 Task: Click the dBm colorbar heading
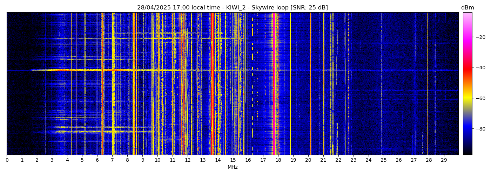pyautogui.click(x=467, y=8)
